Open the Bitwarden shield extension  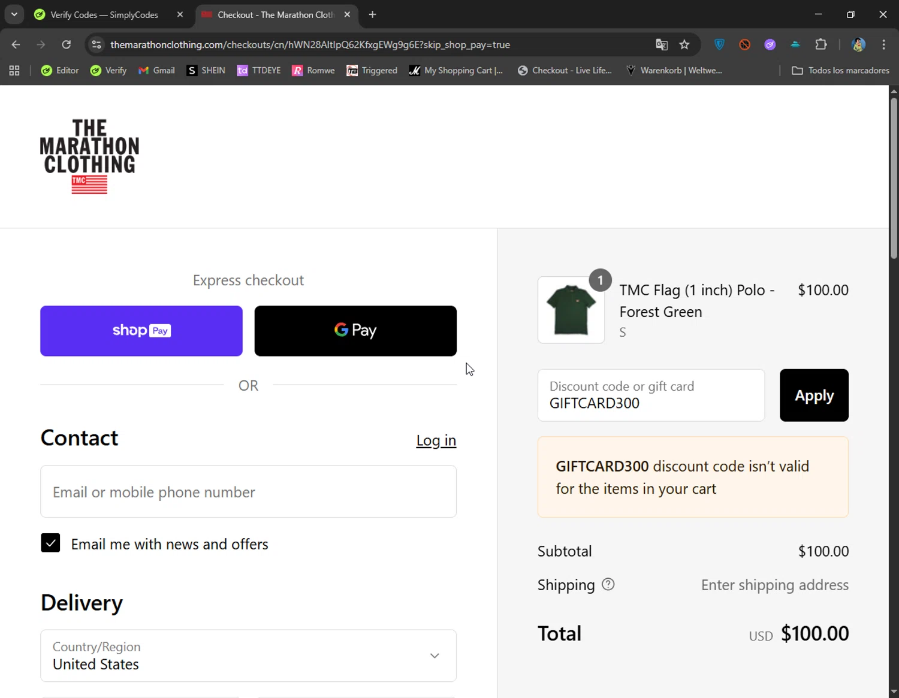[x=720, y=44]
